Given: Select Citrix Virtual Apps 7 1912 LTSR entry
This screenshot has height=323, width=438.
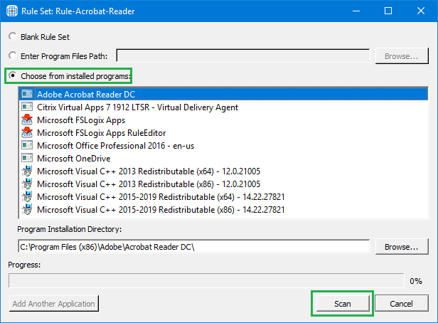Looking at the screenshot, I should [223, 107].
